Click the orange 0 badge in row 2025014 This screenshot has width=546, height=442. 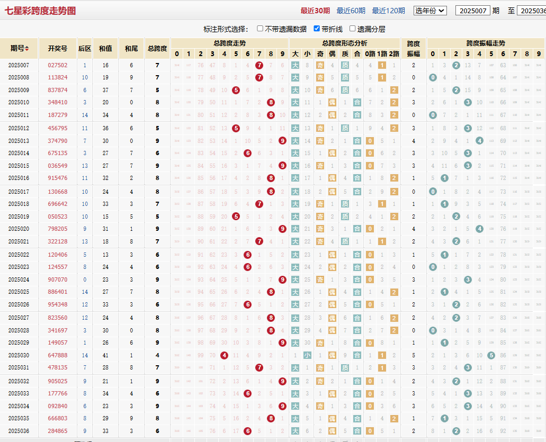coord(370,153)
